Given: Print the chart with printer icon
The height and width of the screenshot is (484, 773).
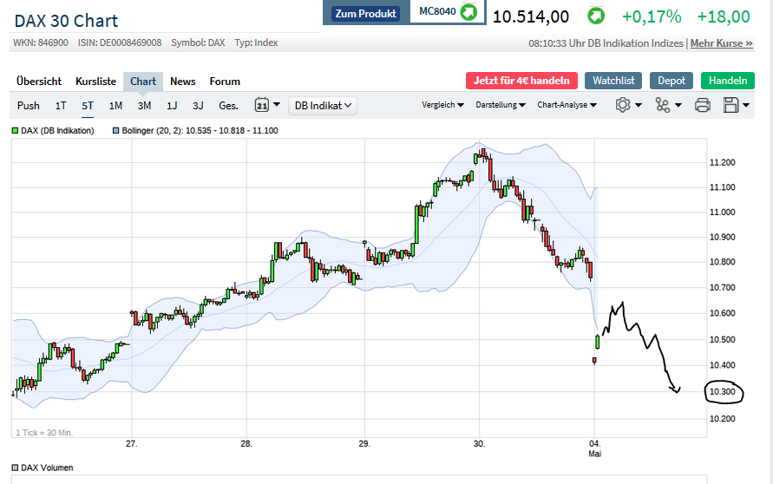Looking at the screenshot, I should [x=703, y=105].
